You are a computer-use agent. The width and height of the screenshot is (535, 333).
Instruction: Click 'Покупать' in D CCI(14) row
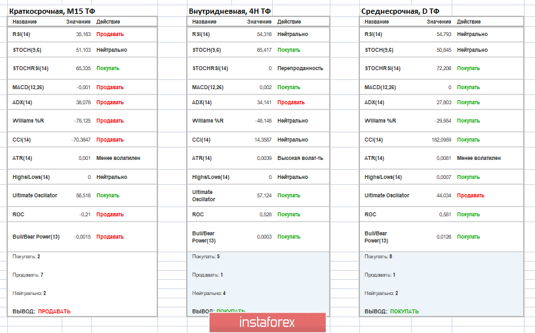tap(469, 140)
